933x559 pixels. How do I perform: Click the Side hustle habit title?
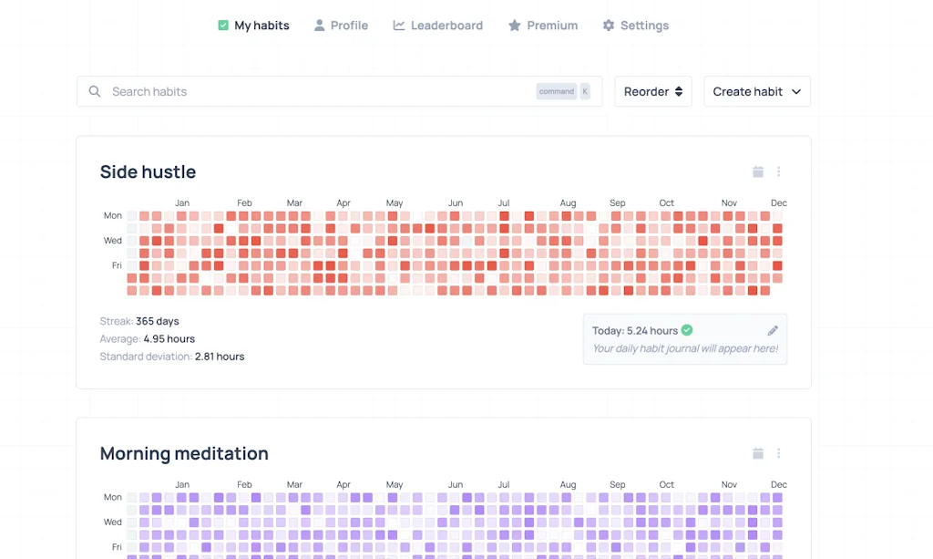pos(148,171)
